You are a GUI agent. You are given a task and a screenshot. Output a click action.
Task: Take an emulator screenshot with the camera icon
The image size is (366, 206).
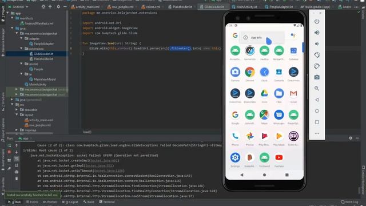click(x=317, y=77)
